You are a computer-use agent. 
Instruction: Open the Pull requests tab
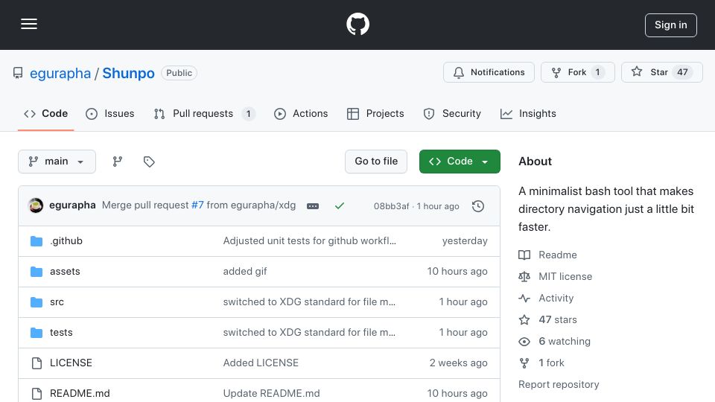pyautogui.click(x=204, y=113)
